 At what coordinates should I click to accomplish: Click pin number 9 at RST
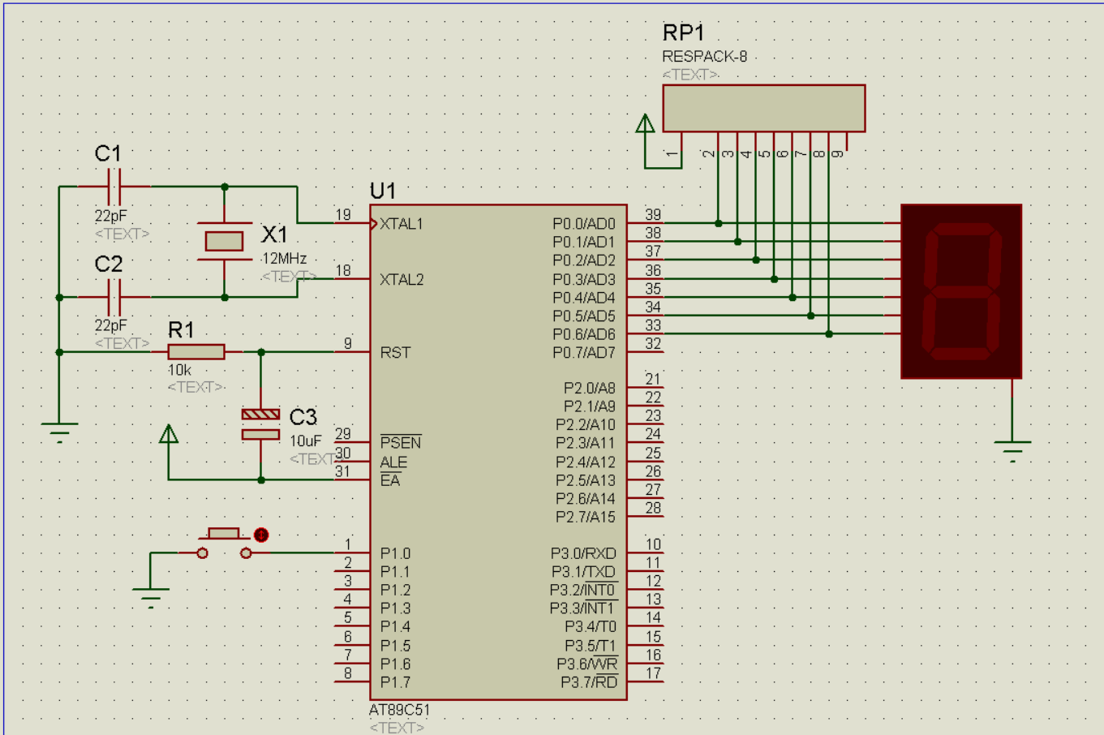coord(348,344)
